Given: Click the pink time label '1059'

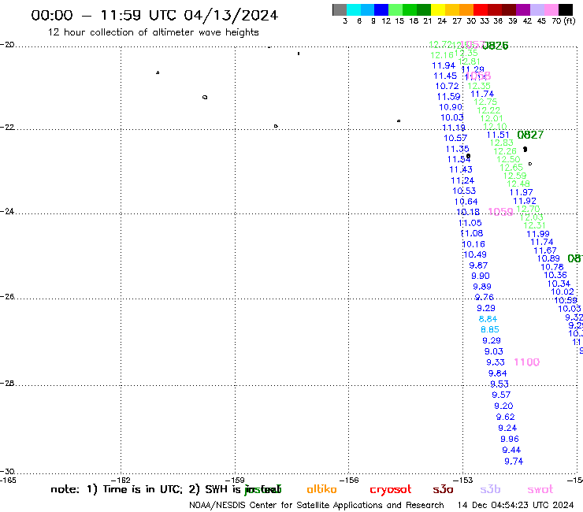Looking at the screenshot, I should coord(500,212).
